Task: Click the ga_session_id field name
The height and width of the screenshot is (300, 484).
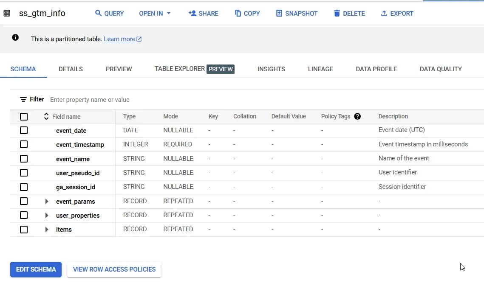Action: (76, 187)
